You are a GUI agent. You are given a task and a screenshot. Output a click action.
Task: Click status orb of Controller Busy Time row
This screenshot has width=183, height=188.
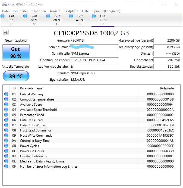point(6,140)
